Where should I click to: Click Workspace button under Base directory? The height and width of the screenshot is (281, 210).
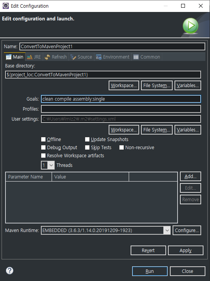point(124,86)
